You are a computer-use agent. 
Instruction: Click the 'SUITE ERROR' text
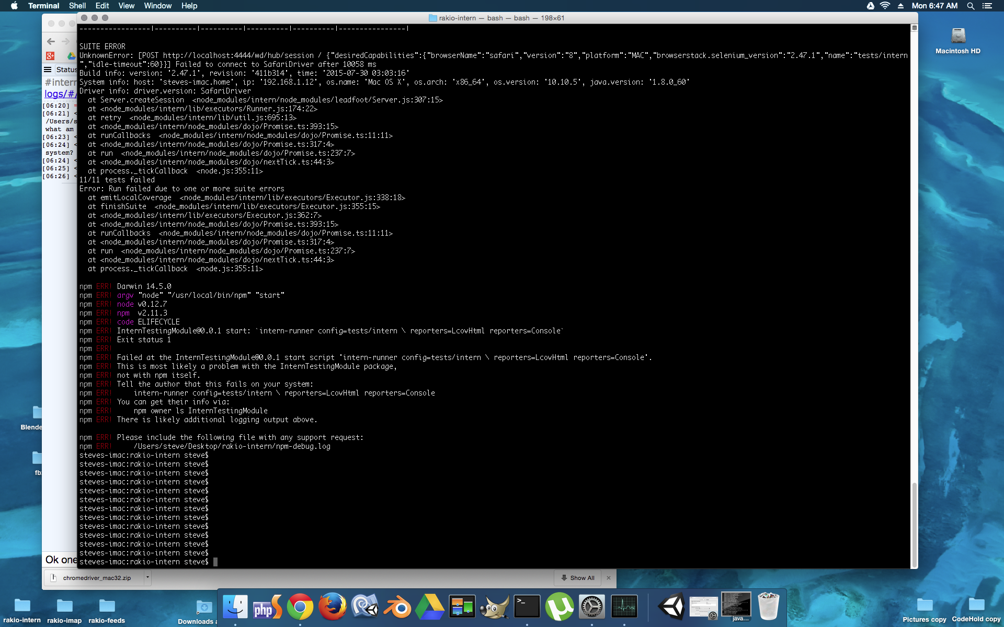[102, 47]
